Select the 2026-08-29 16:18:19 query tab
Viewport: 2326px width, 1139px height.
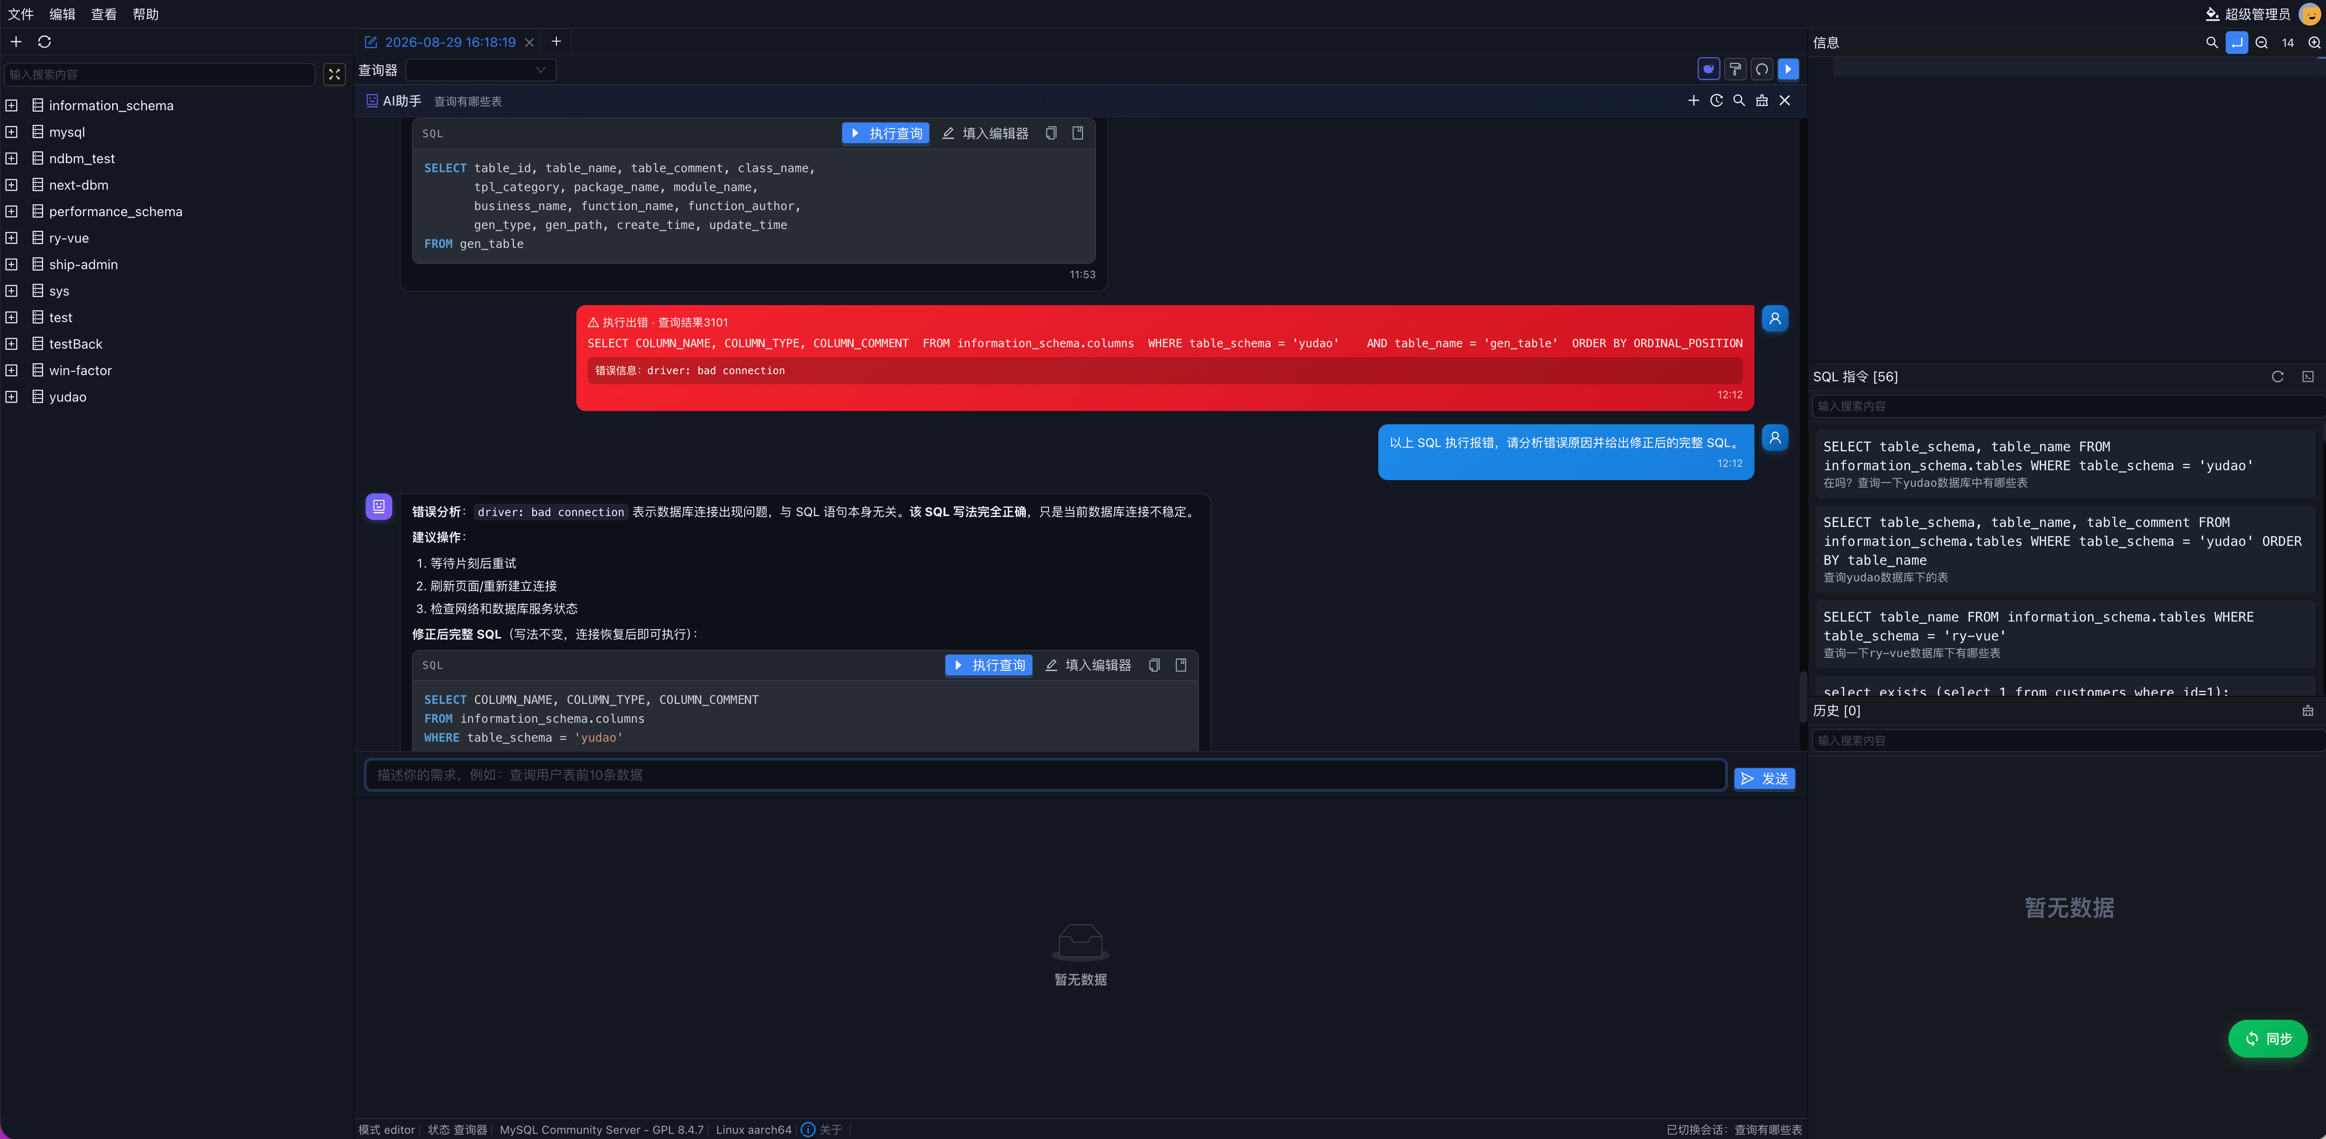pos(449,43)
